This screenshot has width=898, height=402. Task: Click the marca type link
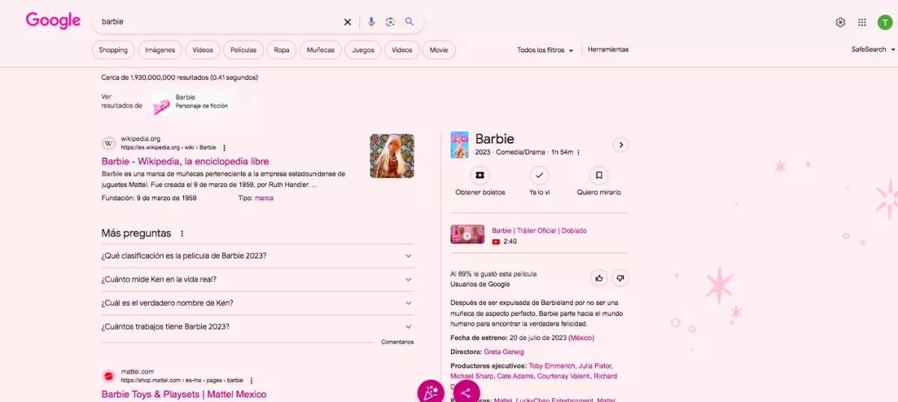(x=264, y=198)
